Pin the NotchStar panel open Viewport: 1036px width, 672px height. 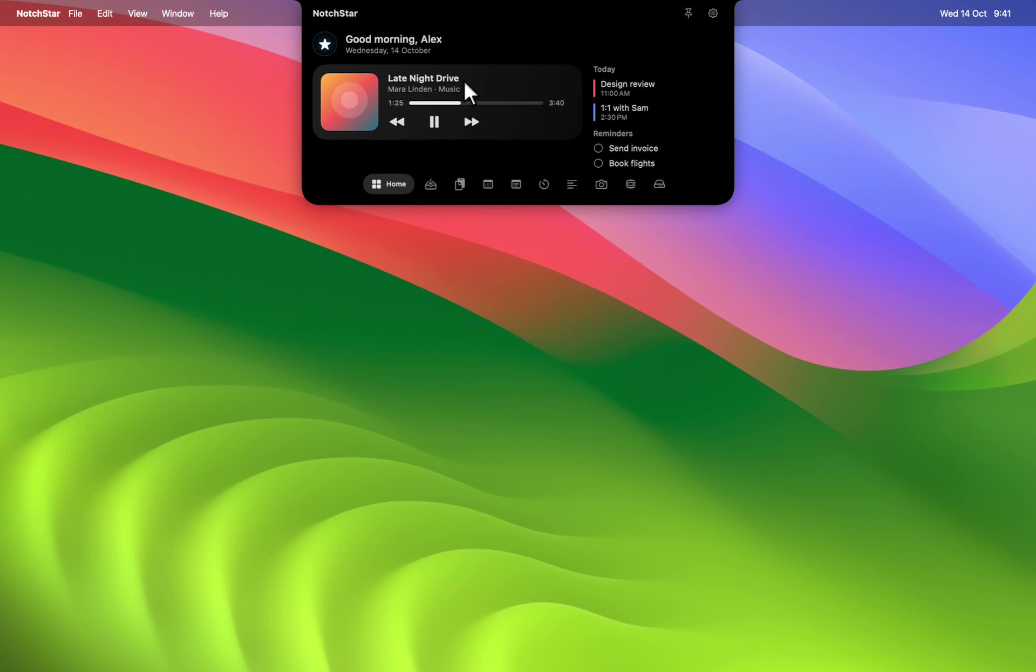click(688, 13)
